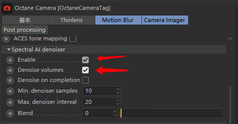Click the keyframe dot for ACES tone mapping

pyautogui.click(x=6, y=39)
